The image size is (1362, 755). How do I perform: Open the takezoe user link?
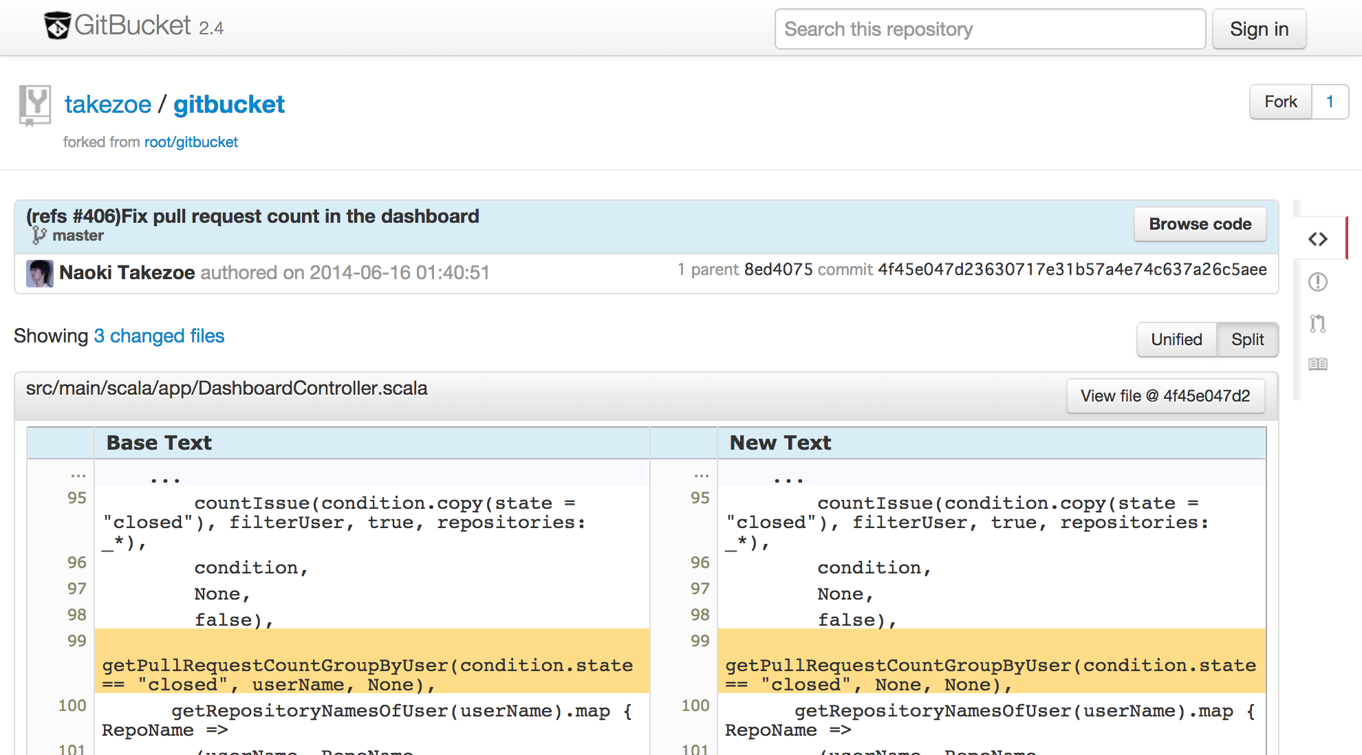pos(108,105)
